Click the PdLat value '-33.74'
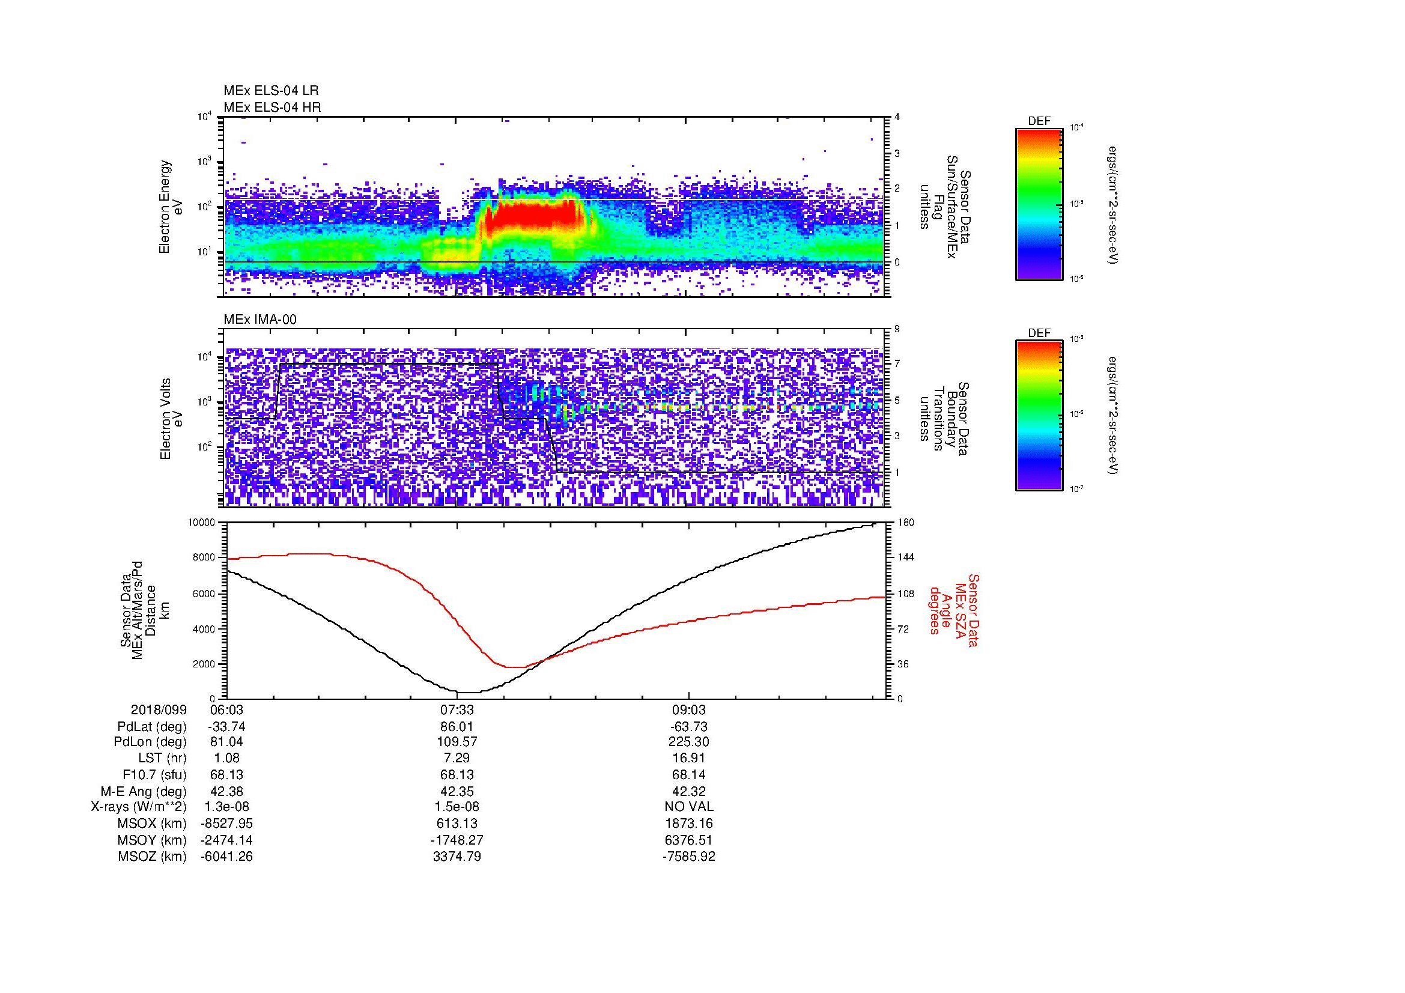Screen dimensions: 1405x993 click(226, 727)
